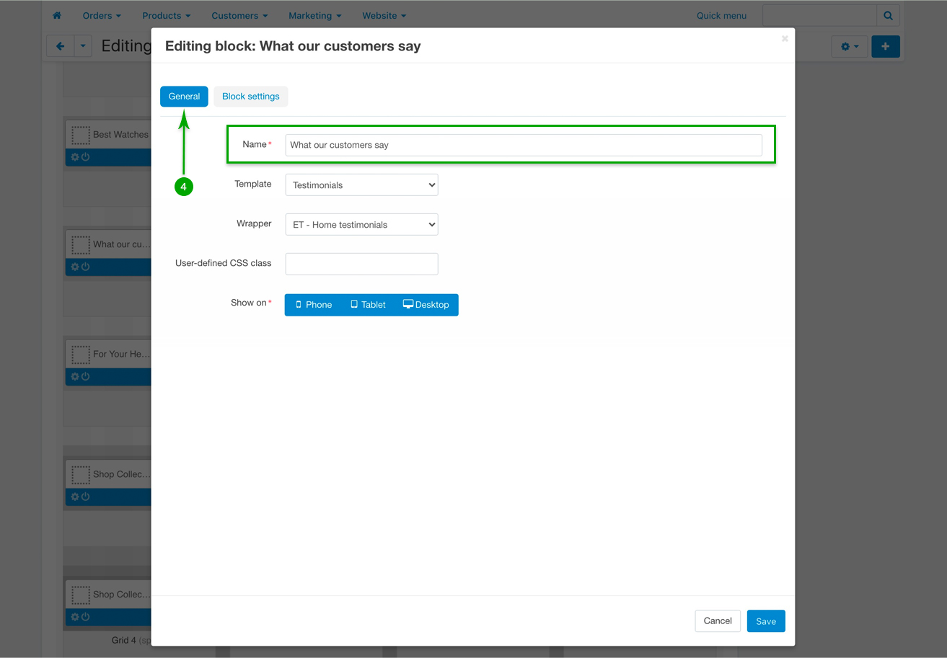The image size is (947, 658).
Task: Click the search magnifier icon
Action: click(x=888, y=15)
